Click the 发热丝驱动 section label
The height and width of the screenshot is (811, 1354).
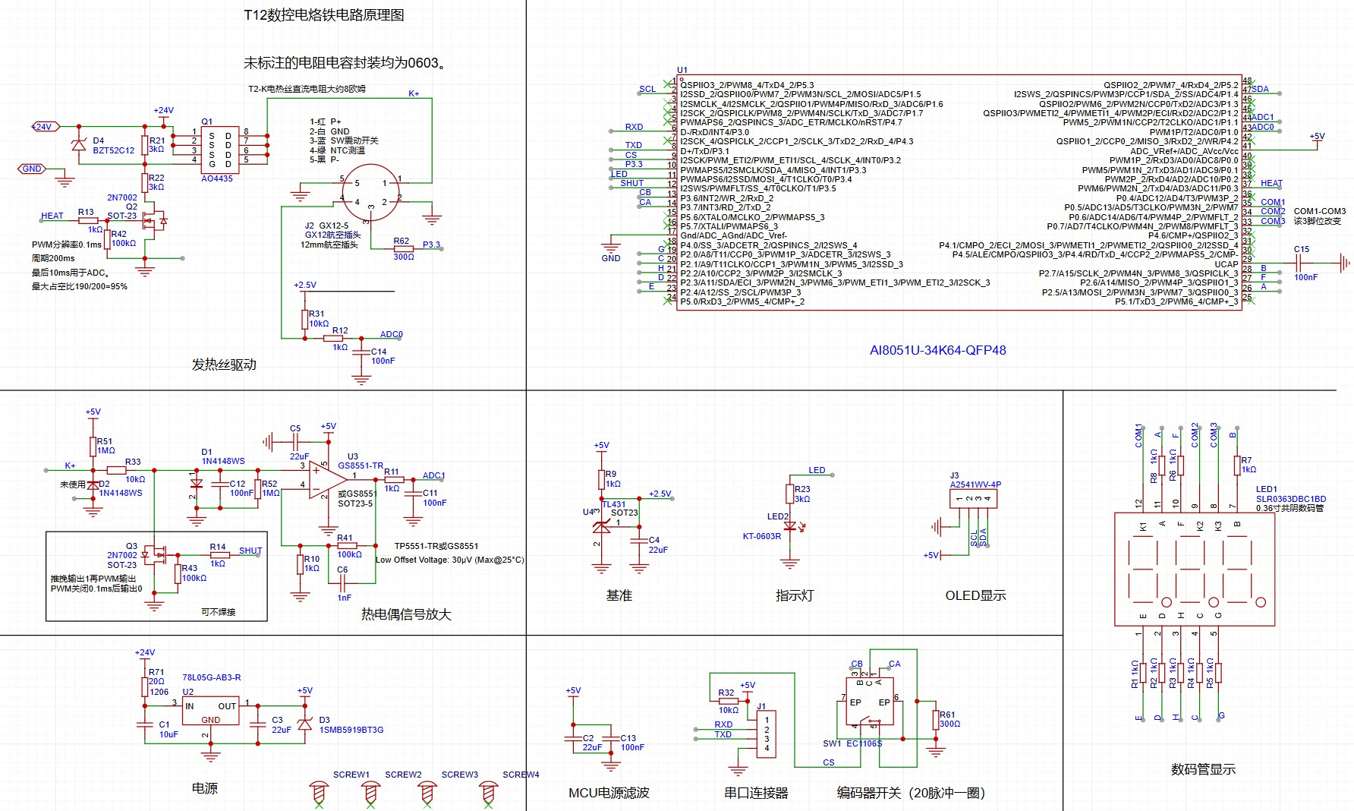[x=224, y=365]
